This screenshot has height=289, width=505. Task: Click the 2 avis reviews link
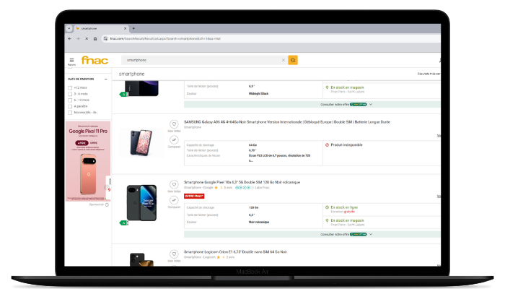[x=230, y=257]
